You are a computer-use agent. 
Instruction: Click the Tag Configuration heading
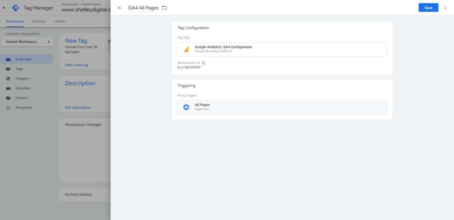point(193,28)
